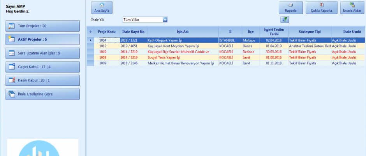Export the list with Excele Aktar

coord(352,8)
